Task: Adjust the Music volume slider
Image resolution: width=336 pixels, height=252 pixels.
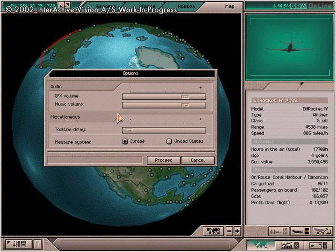Action: pos(164,105)
